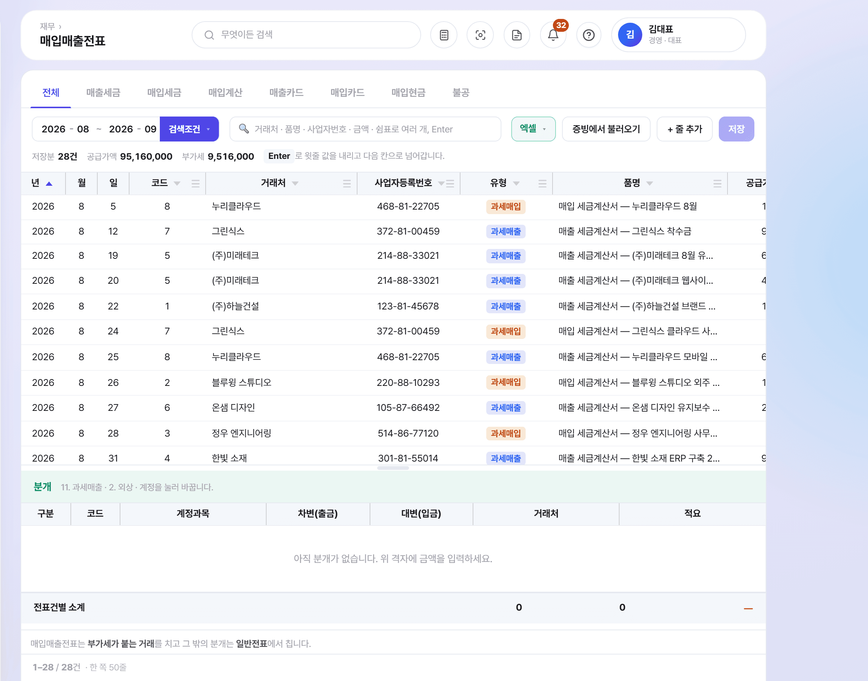868x681 pixels.
Task: Open 김대표 user profile menu
Action: pos(678,35)
